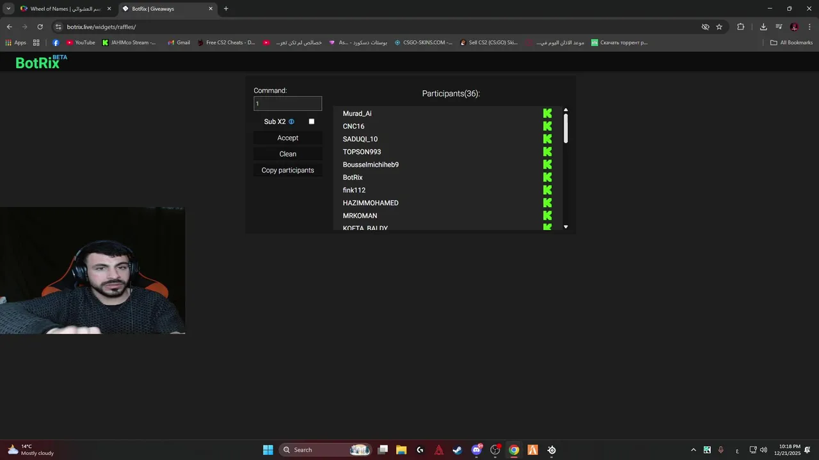Select participant fink112
Screen dimensions: 819x460
pos(354,190)
